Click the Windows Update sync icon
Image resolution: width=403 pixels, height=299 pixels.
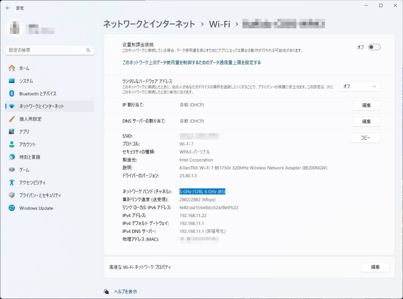[11, 208]
